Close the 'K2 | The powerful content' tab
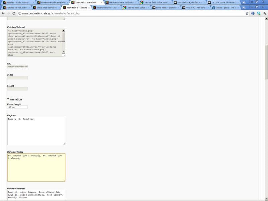The width and height of the screenshot is (268, 201). coord(238,3)
